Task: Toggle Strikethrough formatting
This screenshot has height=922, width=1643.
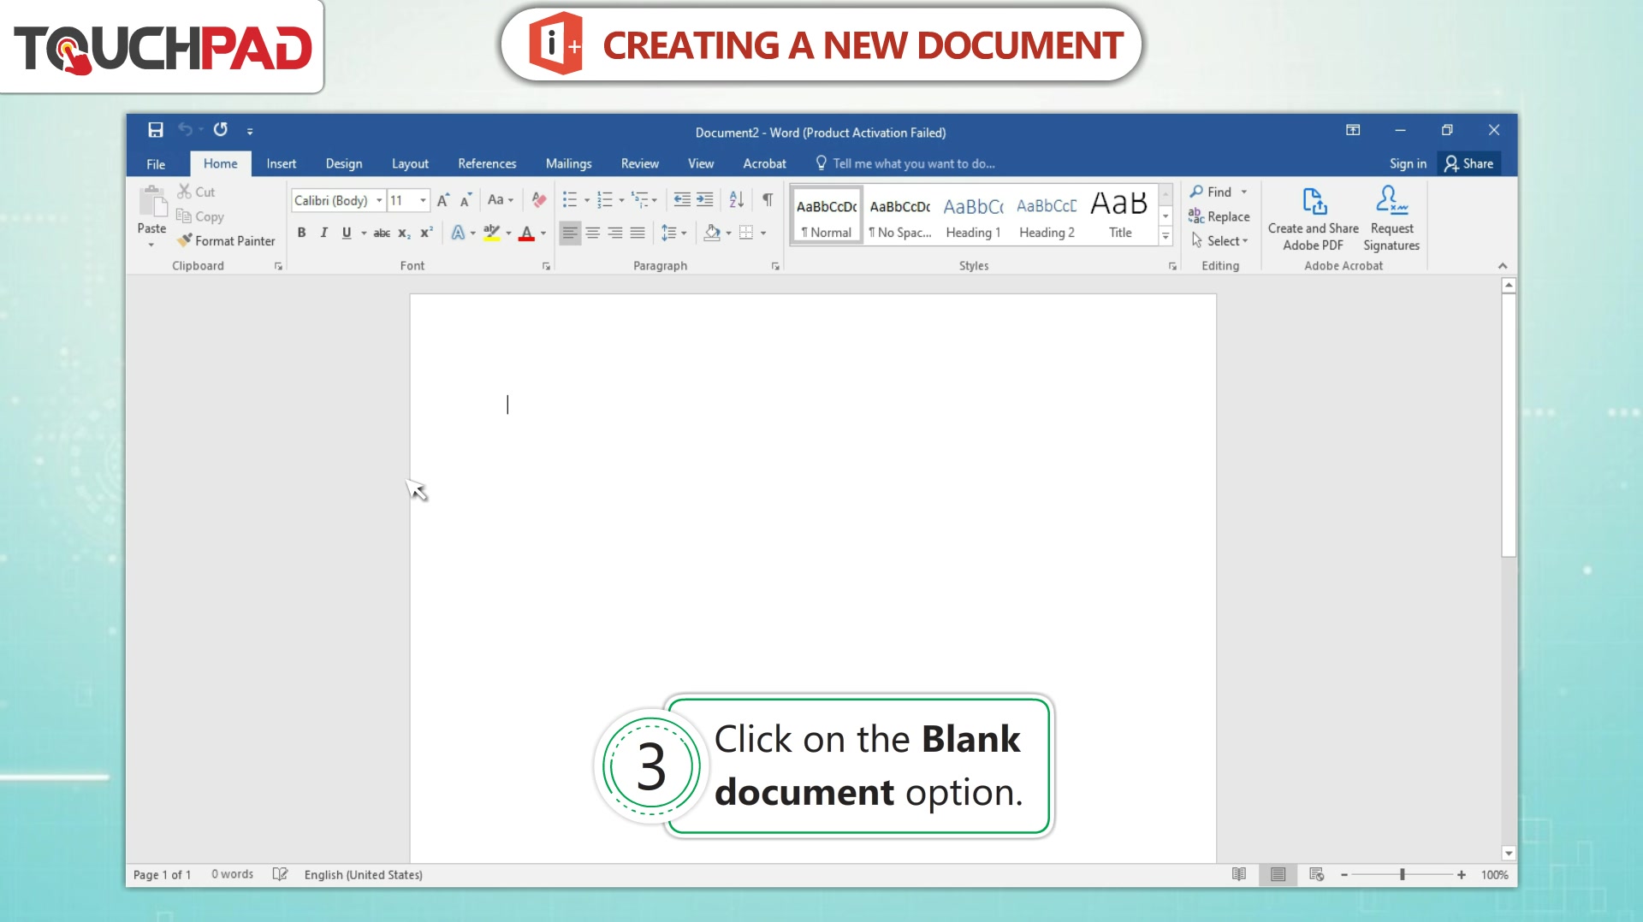Action: pyautogui.click(x=382, y=233)
